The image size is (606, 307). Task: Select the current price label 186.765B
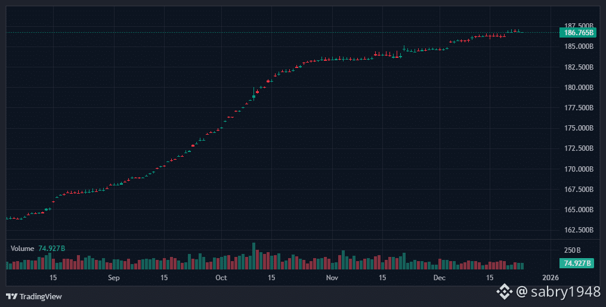[577, 32]
